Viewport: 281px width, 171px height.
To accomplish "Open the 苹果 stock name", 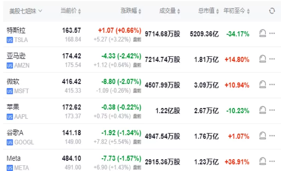I will point(13,107).
